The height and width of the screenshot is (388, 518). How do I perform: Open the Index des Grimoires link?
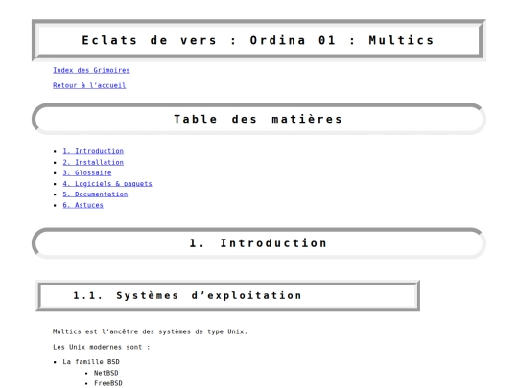91,70
